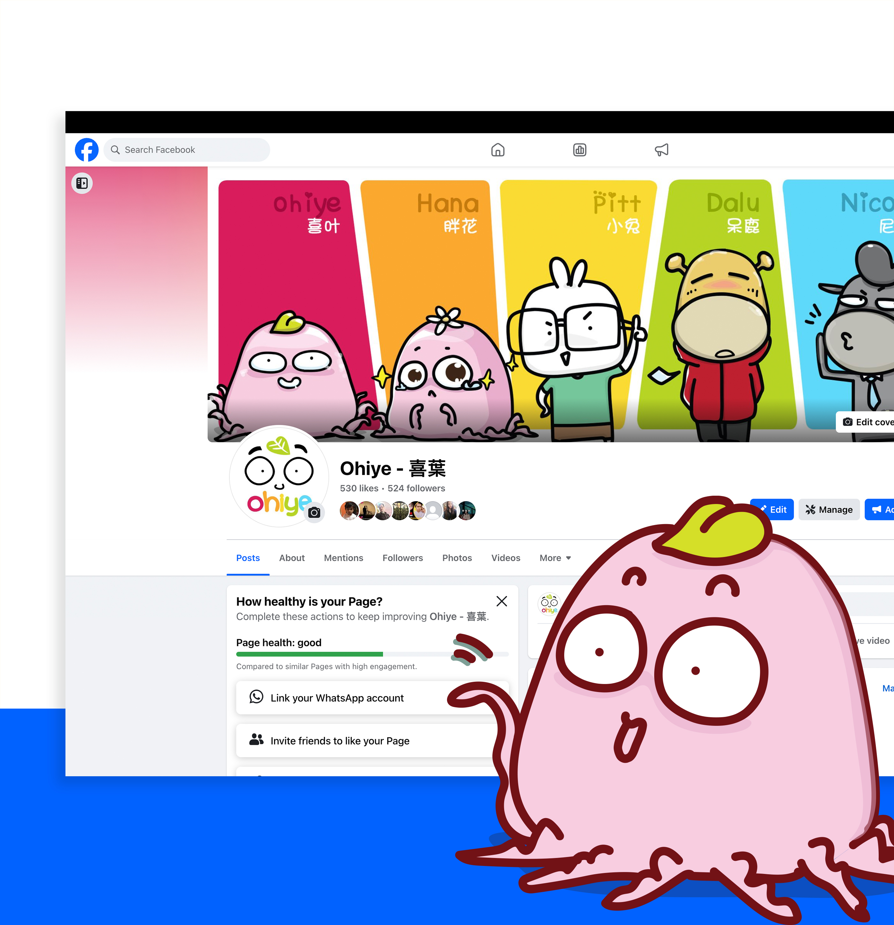Open the Ads megaphone icon in navigation

[x=661, y=150]
